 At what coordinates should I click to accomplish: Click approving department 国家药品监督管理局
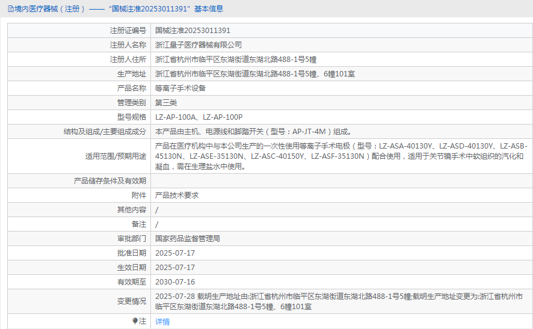188,239
